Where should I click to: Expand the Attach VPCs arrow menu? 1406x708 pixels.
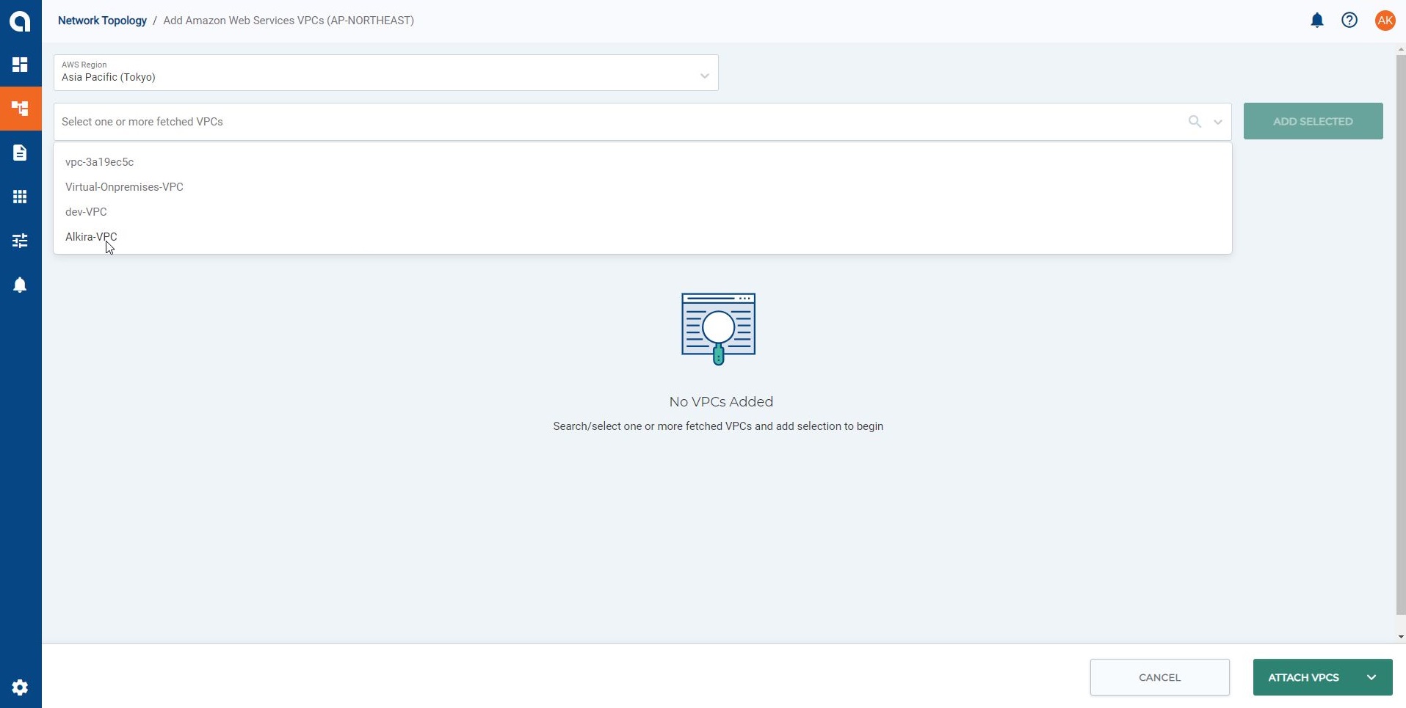[x=1371, y=677]
